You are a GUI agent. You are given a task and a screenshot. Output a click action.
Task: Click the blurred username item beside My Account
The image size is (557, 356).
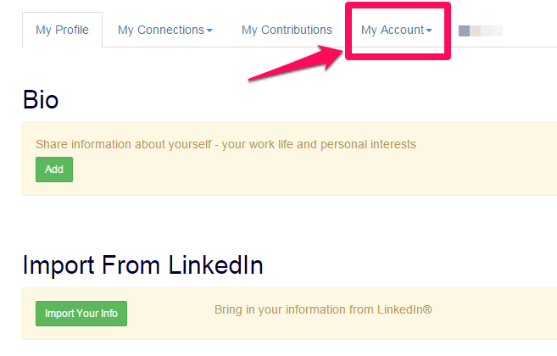480,31
